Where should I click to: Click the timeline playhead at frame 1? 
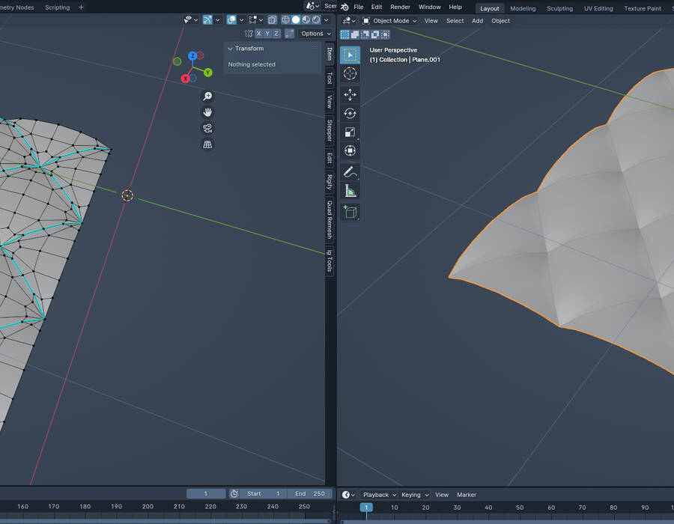[366, 508]
